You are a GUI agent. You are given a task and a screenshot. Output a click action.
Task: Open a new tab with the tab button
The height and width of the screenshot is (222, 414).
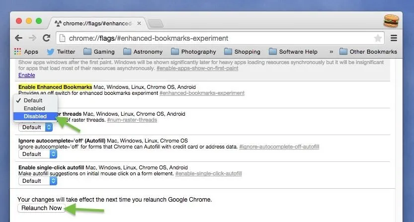click(x=156, y=23)
